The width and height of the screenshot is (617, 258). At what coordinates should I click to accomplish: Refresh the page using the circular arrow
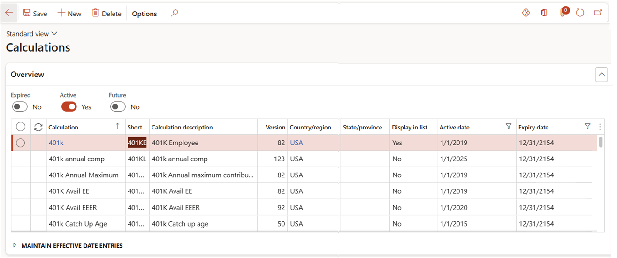(x=580, y=13)
